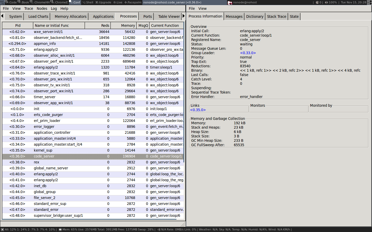Select the rex process row

click(93, 162)
